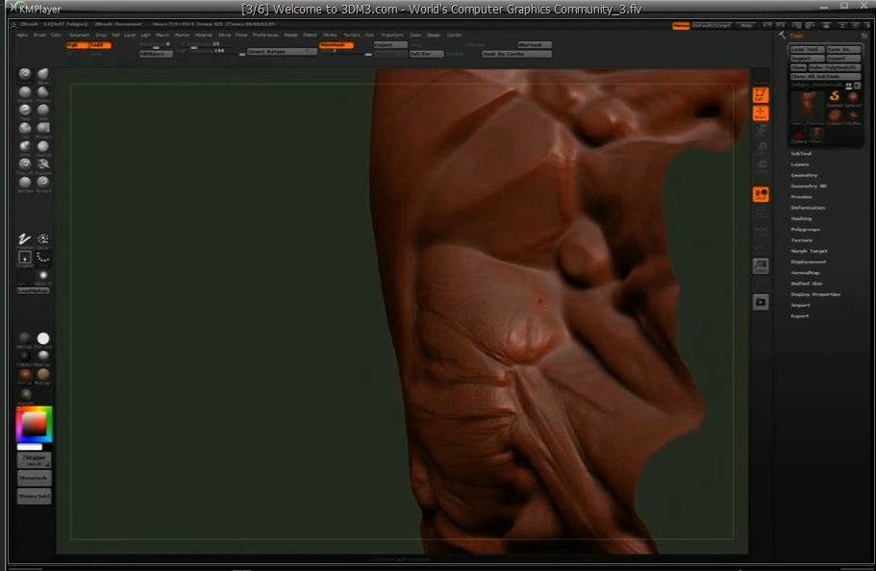
Task: Select the SimpleBrush tool thumbnail
Action: point(834,97)
